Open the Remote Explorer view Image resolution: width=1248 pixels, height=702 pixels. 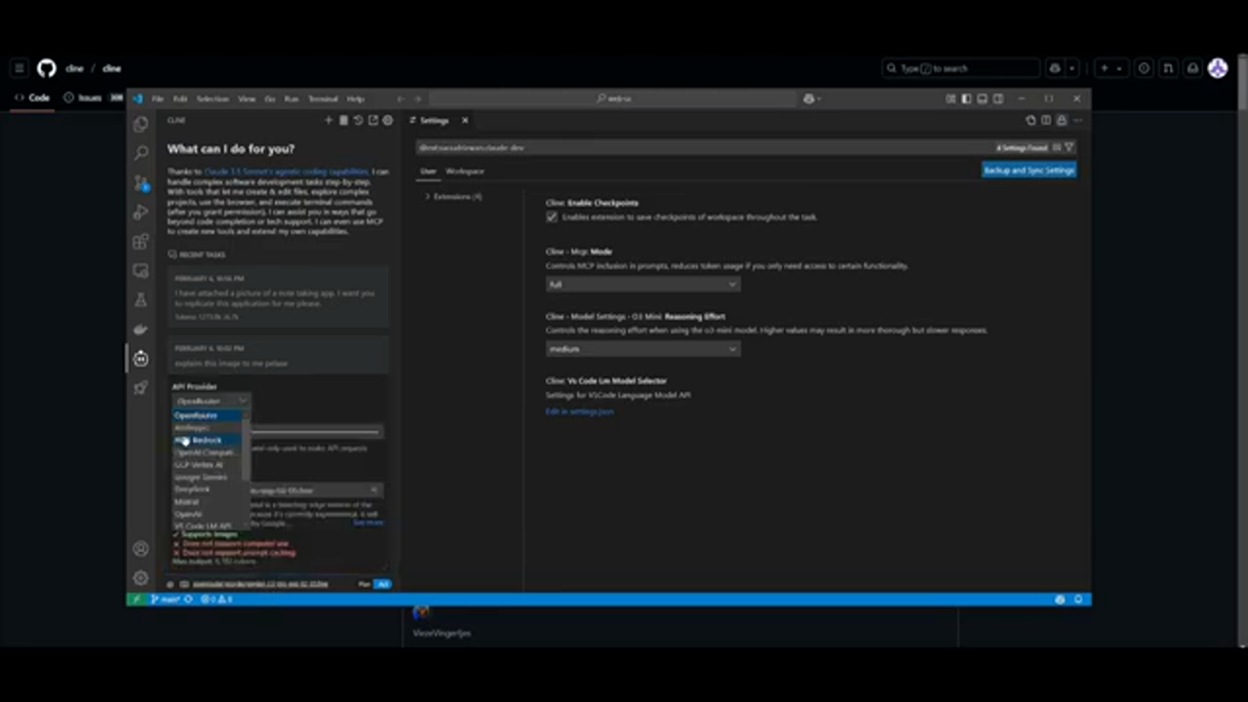point(141,270)
